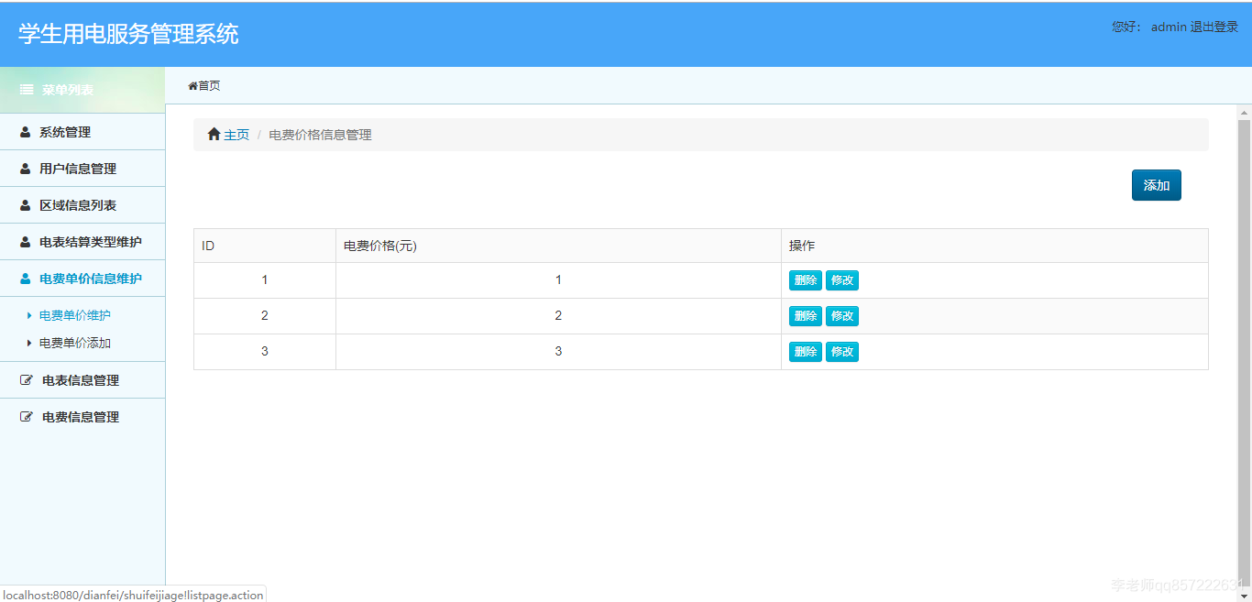Click 修改 on the row with ID 3
The image size is (1252, 602).
point(841,351)
